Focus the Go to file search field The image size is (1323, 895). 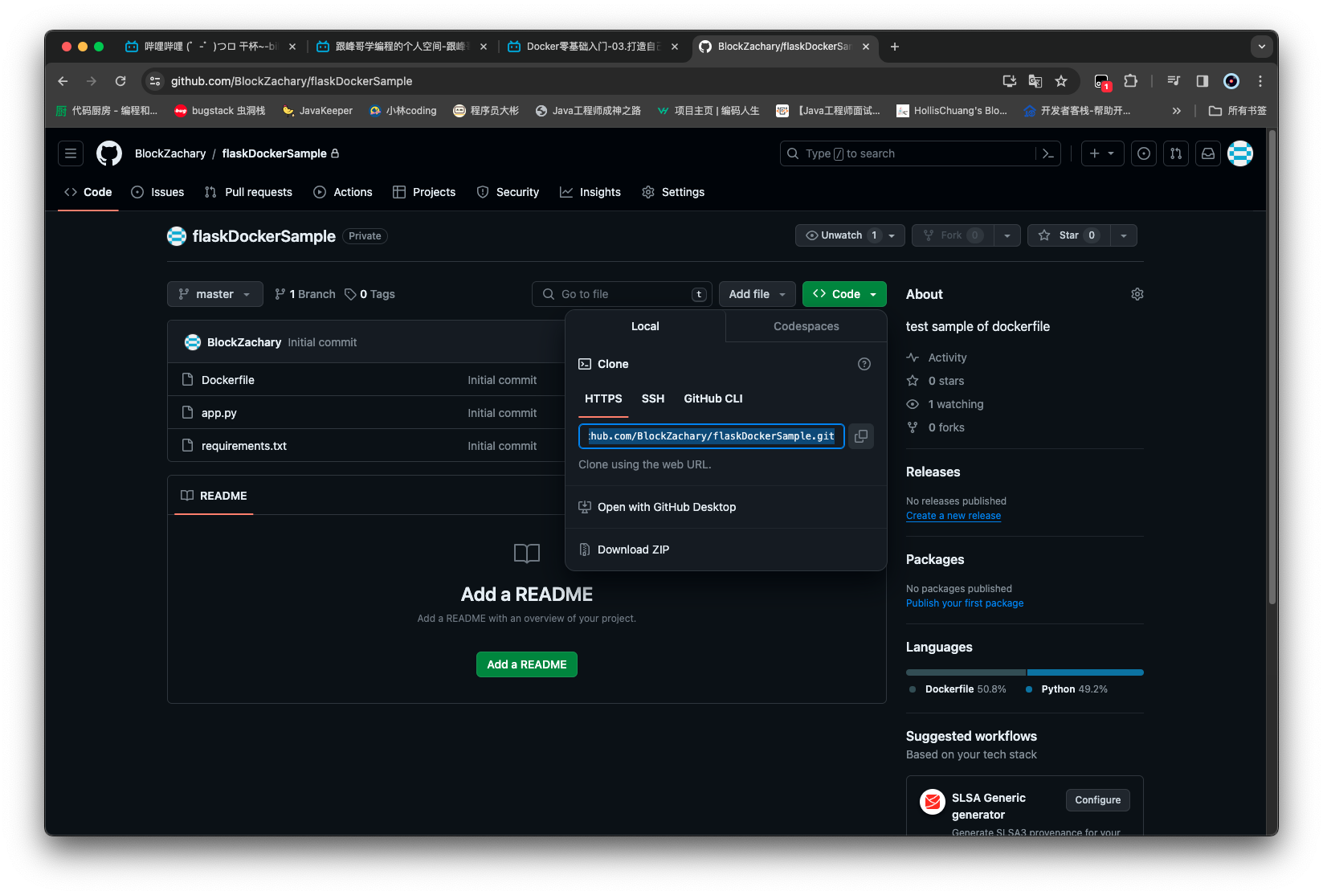pos(623,294)
